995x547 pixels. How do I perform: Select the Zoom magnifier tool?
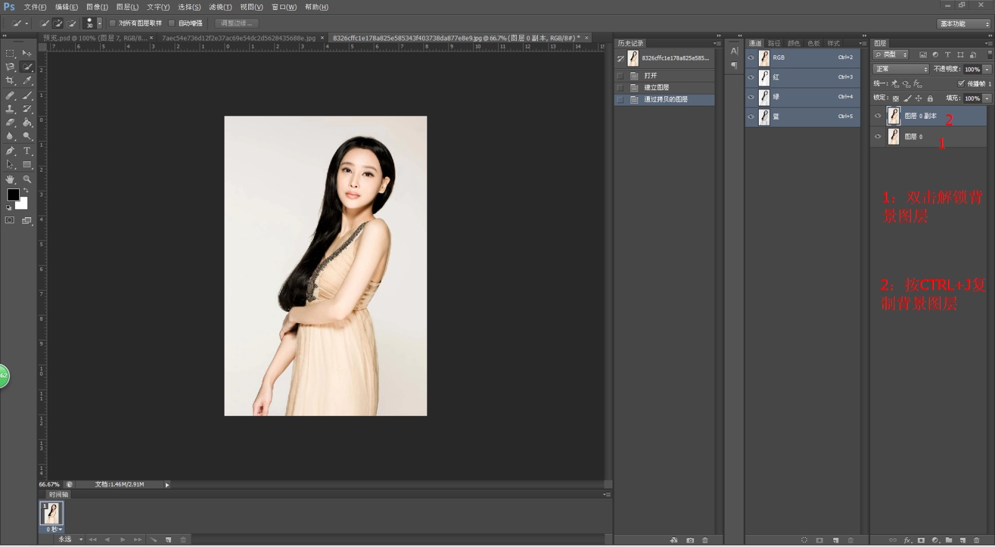pyautogui.click(x=27, y=179)
